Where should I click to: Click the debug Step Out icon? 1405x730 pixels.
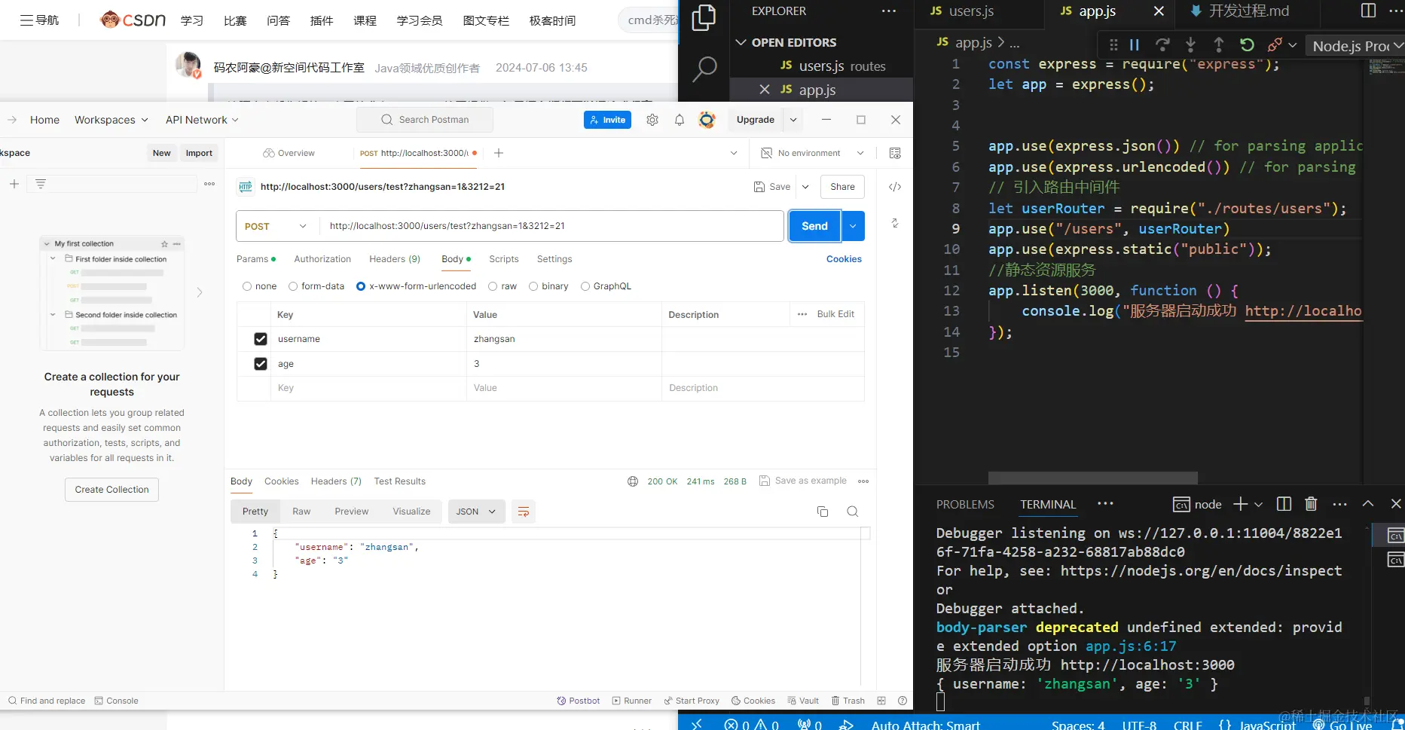pyautogui.click(x=1219, y=45)
